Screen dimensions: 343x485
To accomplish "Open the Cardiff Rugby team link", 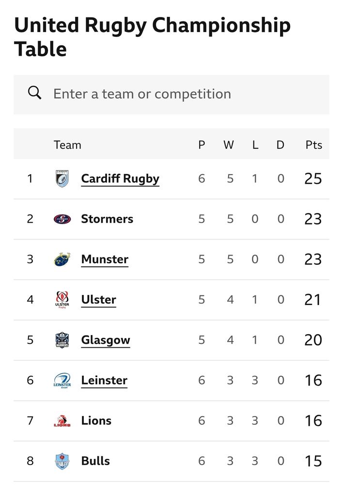I will tap(120, 179).
